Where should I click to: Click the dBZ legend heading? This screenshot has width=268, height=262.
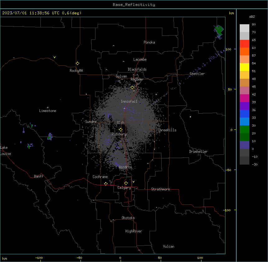coord(252,17)
